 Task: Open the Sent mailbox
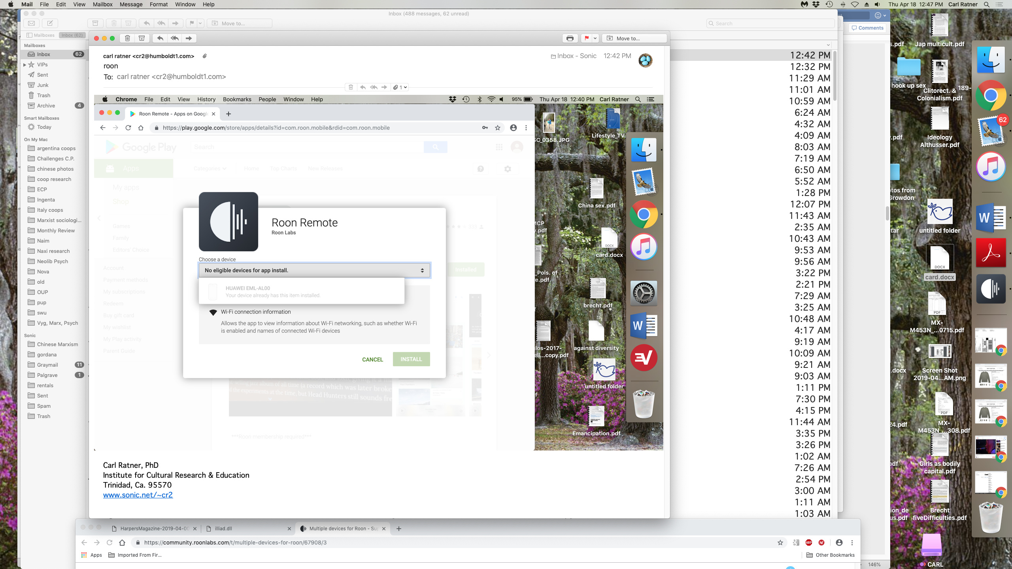pyautogui.click(x=42, y=75)
